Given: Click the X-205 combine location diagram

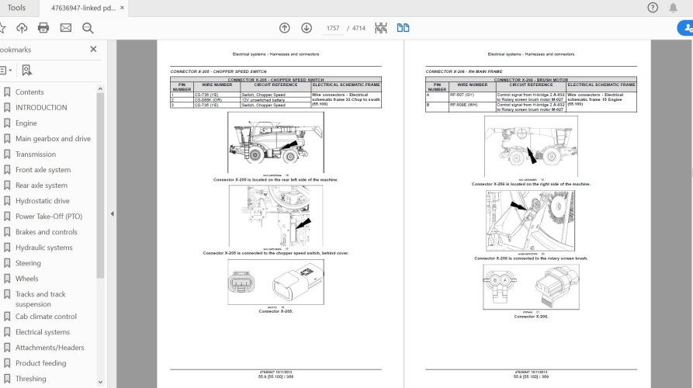Looking at the screenshot, I should [275, 142].
